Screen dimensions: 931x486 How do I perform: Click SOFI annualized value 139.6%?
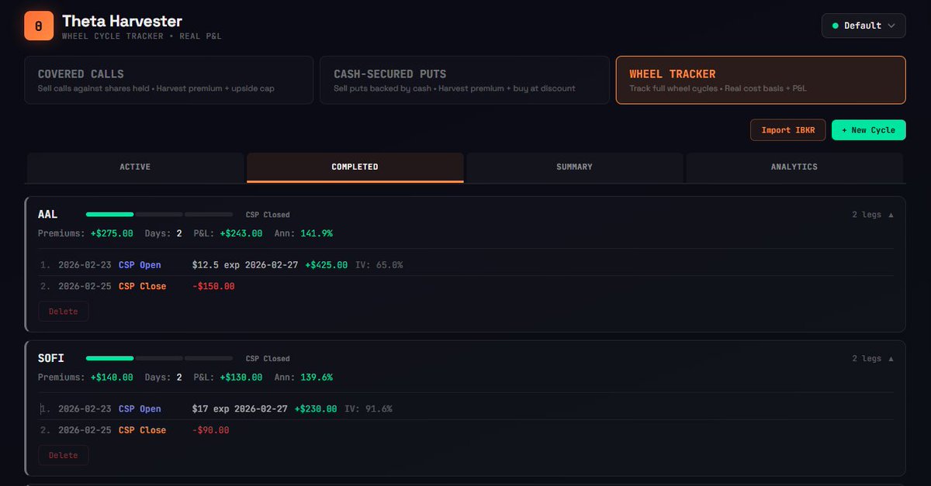tap(316, 377)
